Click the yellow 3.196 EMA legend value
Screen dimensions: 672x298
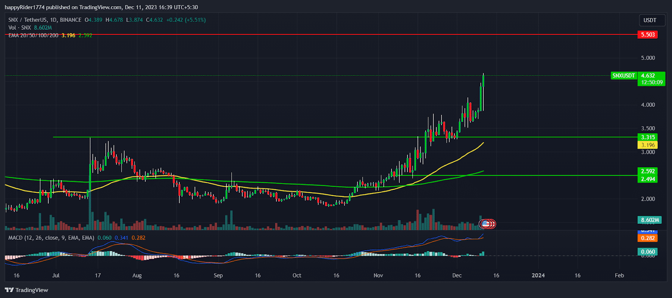(x=68, y=35)
